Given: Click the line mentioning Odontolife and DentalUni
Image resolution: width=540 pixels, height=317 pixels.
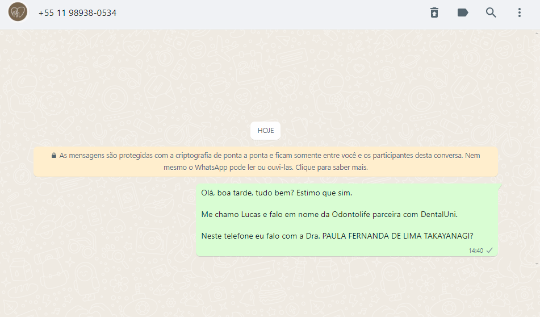Looking at the screenshot, I should [329, 214].
